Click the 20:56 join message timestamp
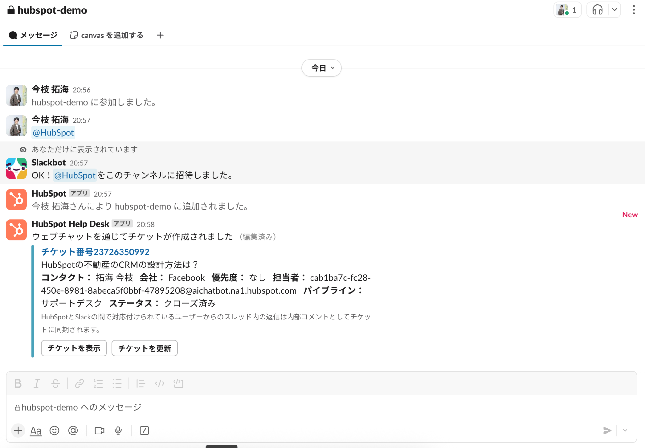 [82, 90]
